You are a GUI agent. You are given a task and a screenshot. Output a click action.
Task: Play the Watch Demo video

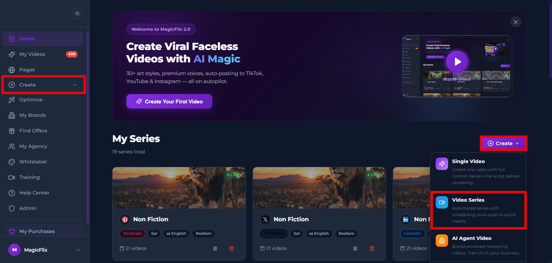457,62
